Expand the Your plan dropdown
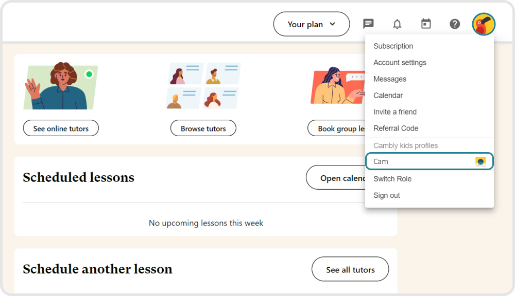515x296 pixels. click(311, 24)
